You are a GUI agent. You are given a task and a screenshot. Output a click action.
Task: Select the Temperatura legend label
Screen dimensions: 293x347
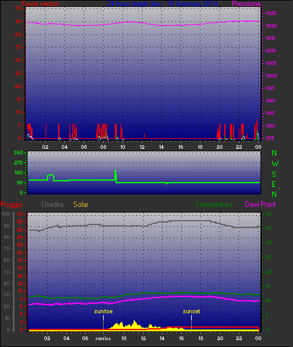pyautogui.click(x=214, y=204)
